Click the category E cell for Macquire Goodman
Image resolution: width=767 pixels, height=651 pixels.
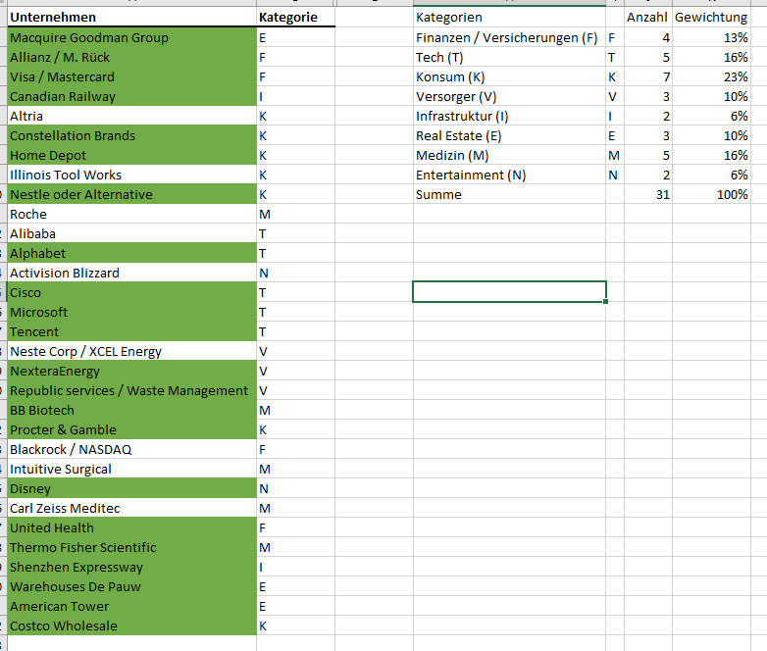(x=296, y=37)
